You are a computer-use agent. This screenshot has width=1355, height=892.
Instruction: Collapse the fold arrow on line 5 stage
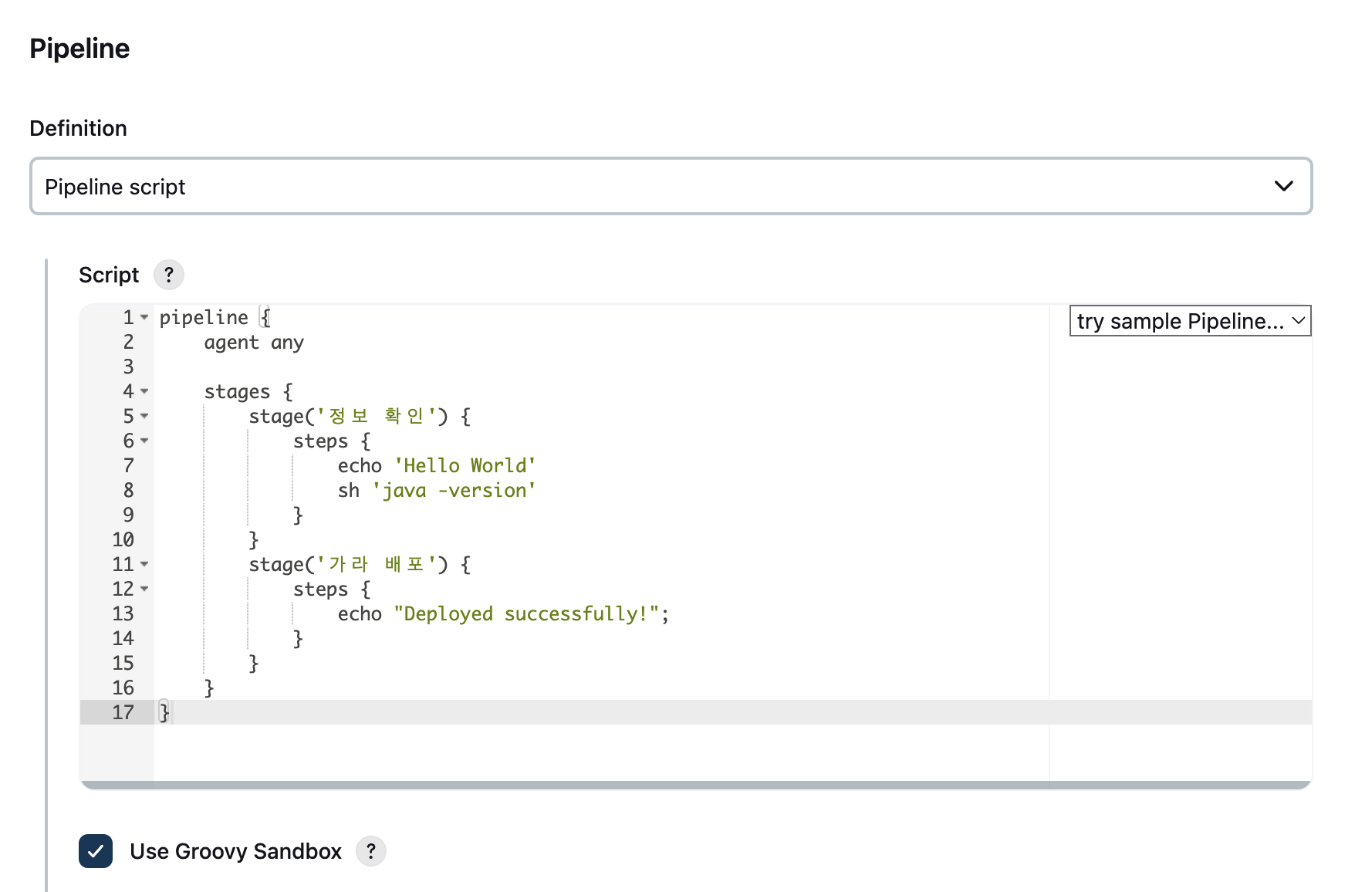click(x=144, y=416)
